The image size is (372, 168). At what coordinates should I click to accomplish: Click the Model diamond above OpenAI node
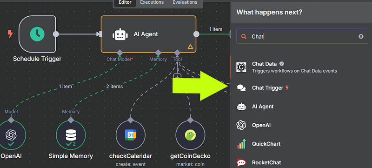click(11, 120)
